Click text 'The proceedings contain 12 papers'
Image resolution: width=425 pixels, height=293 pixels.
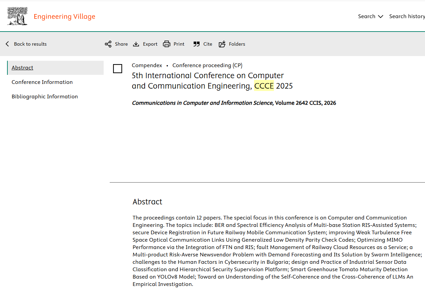point(177,217)
